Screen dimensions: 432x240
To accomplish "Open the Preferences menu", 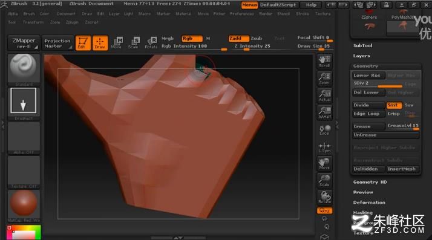I will (x=241, y=13).
